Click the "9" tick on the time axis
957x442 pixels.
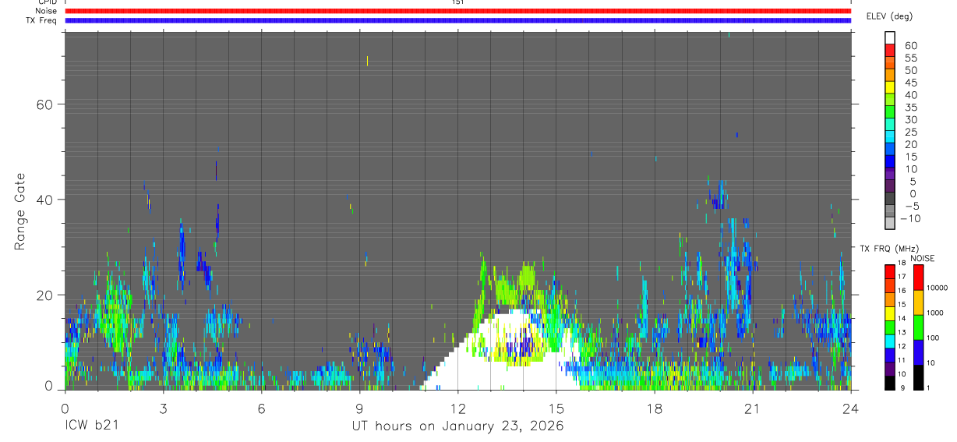pos(359,408)
